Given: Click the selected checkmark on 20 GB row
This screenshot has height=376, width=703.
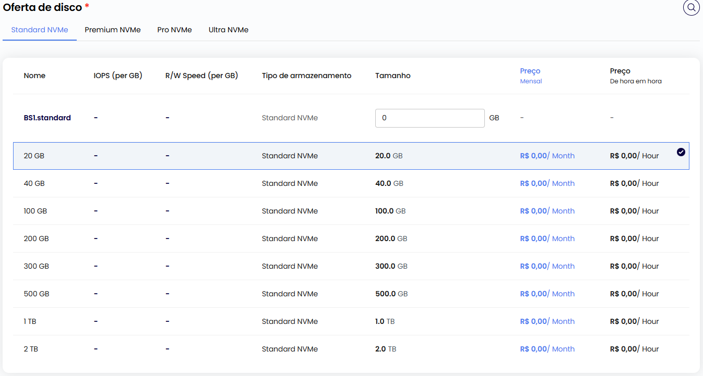Looking at the screenshot, I should click(x=681, y=152).
